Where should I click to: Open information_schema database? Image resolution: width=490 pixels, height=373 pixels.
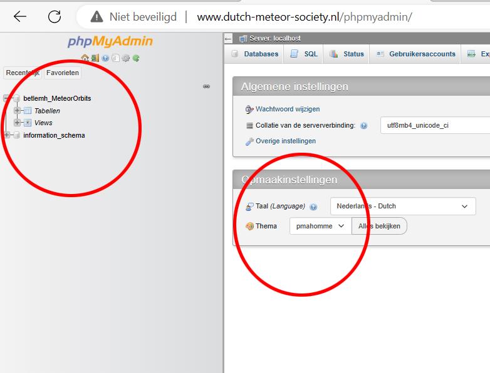pos(54,135)
